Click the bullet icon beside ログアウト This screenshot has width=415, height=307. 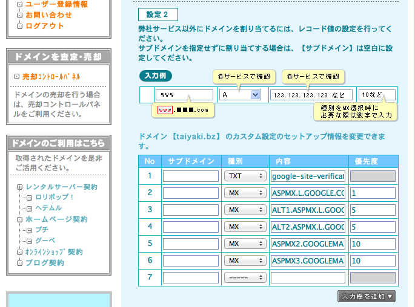coord(19,26)
